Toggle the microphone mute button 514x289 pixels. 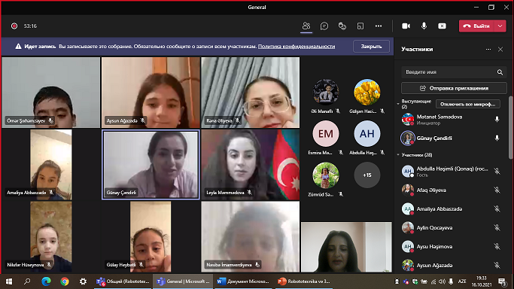[424, 26]
